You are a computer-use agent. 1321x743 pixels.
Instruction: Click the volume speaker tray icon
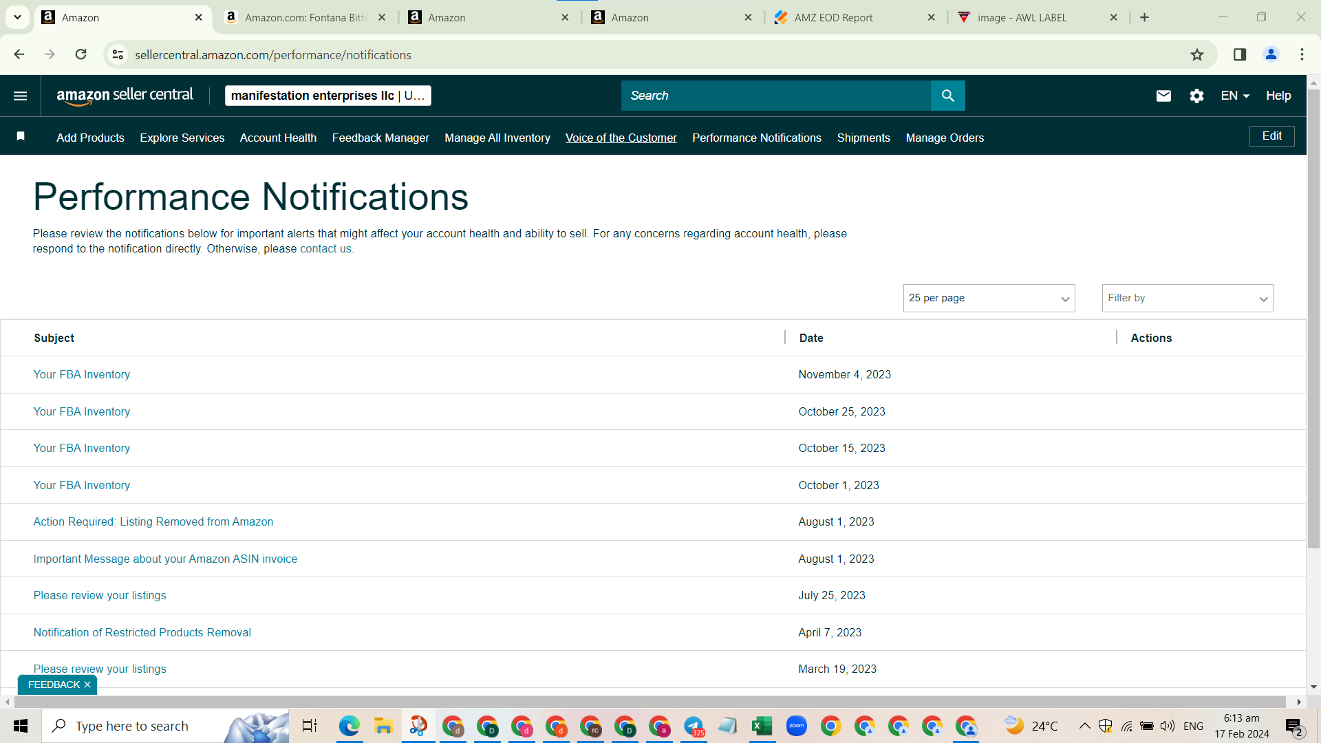(1168, 726)
